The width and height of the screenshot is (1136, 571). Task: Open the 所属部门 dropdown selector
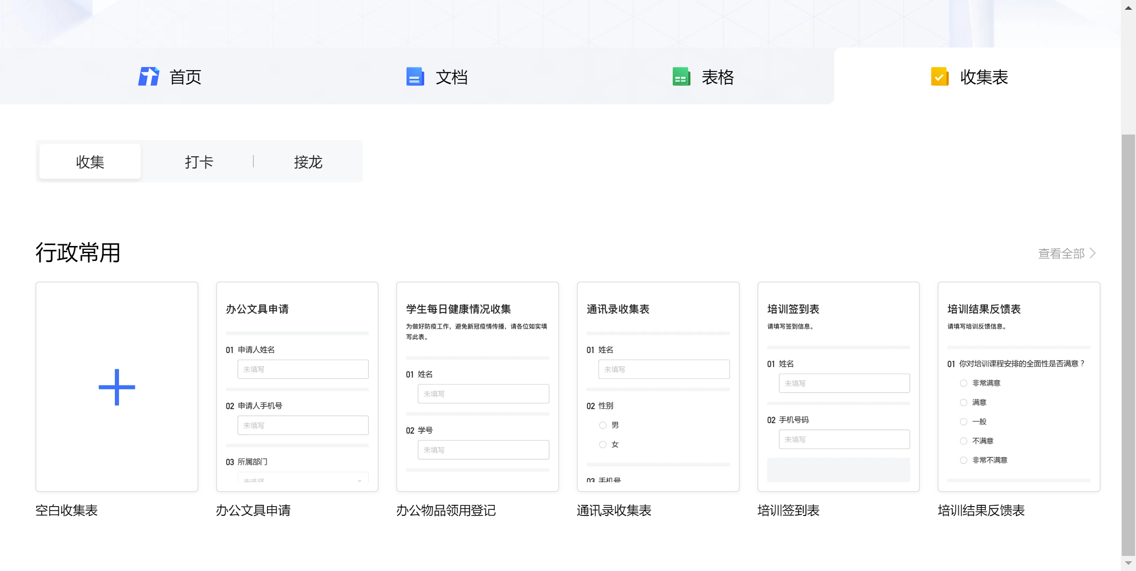tap(303, 479)
